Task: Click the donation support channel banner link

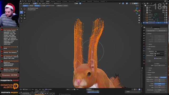Action: click(10, 80)
